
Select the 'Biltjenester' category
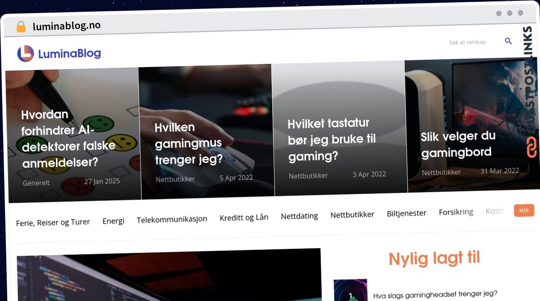point(406,213)
